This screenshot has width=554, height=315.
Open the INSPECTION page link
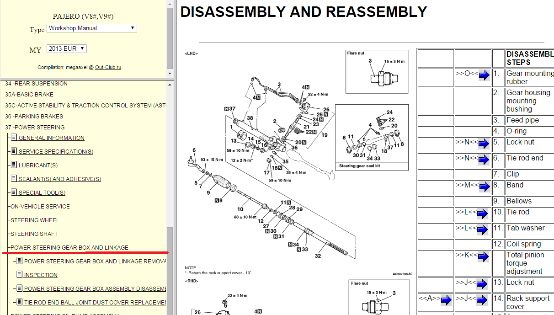click(x=41, y=275)
